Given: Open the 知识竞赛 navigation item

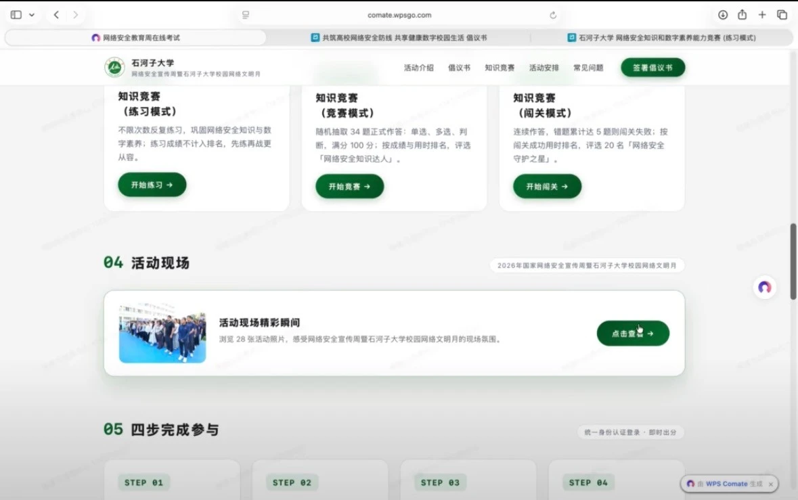Looking at the screenshot, I should click(x=500, y=68).
